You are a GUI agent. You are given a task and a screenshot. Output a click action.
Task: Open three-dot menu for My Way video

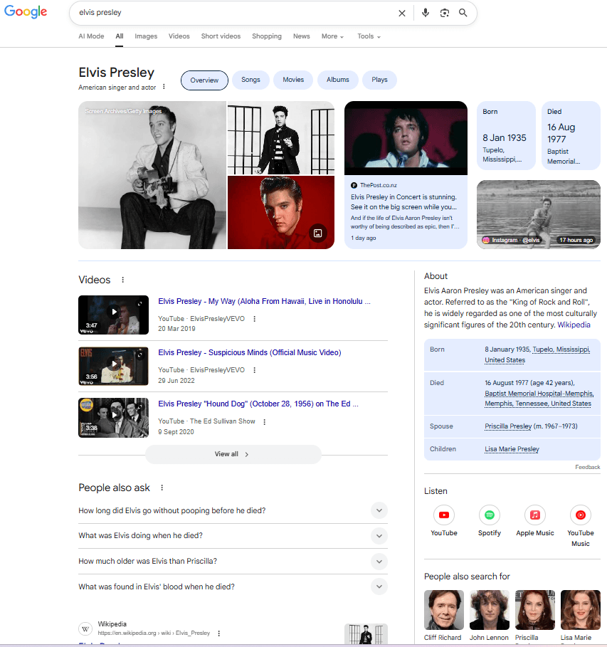[254, 319]
